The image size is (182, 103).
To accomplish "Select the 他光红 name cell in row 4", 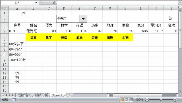I will click(33, 31).
